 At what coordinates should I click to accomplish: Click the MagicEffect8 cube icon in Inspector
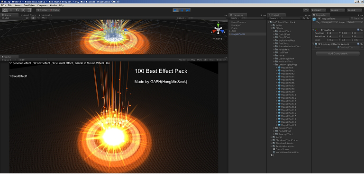315,20
